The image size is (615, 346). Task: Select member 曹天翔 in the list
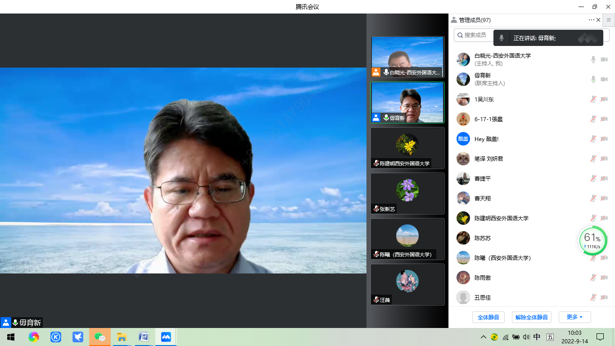click(483, 198)
